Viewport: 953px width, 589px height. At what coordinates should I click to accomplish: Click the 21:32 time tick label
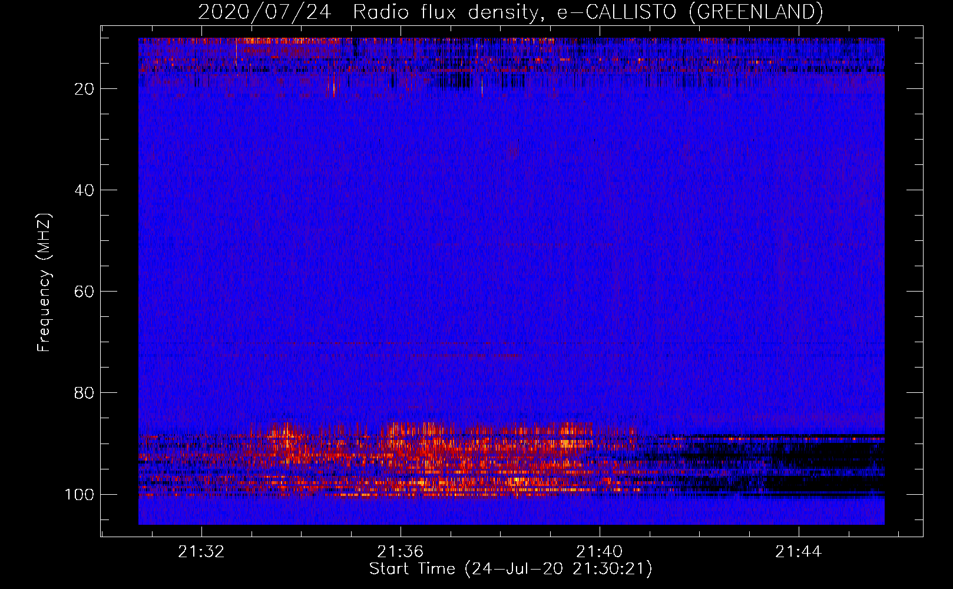201,552
